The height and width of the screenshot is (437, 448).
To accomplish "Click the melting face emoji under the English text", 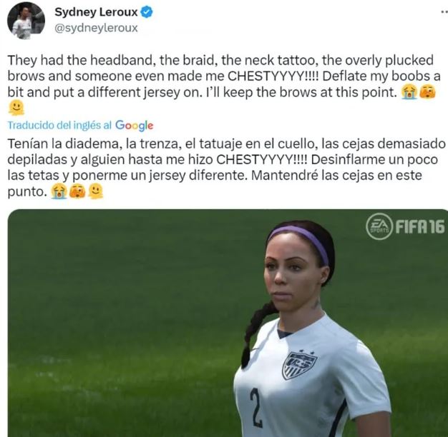I will click(x=16, y=108).
